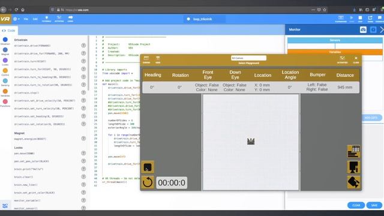Image resolution: width=384 pixels, height=216 pixels.
Task: Click the project name field
Action: [x=204, y=19]
